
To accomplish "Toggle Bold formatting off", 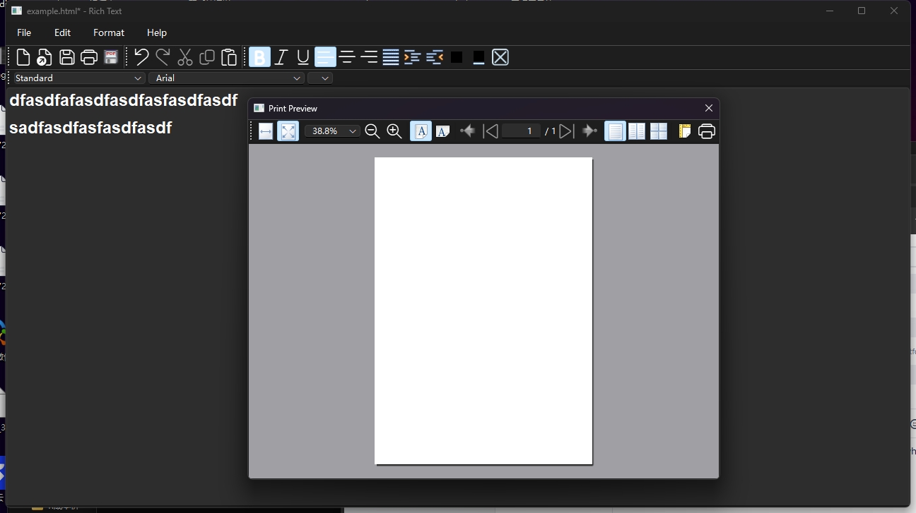I will pyautogui.click(x=259, y=57).
